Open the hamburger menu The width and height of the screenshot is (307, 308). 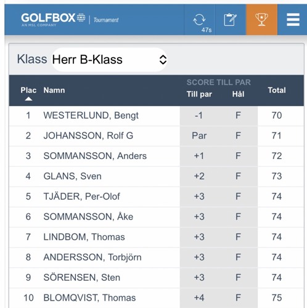[293, 20]
